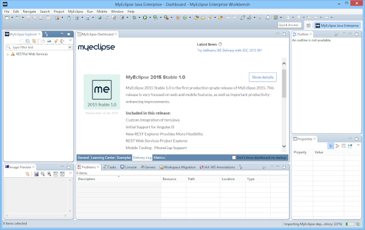Click the Debug bug icon in toolbar
The width and height of the screenshot is (365, 230).
[x=134, y=18]
